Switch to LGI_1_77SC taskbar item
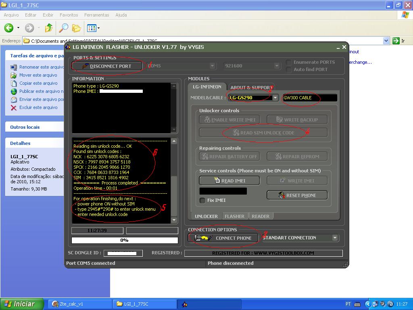Image resolution: width=413 pixels, height=310 pixels. [x=144, y=304]
